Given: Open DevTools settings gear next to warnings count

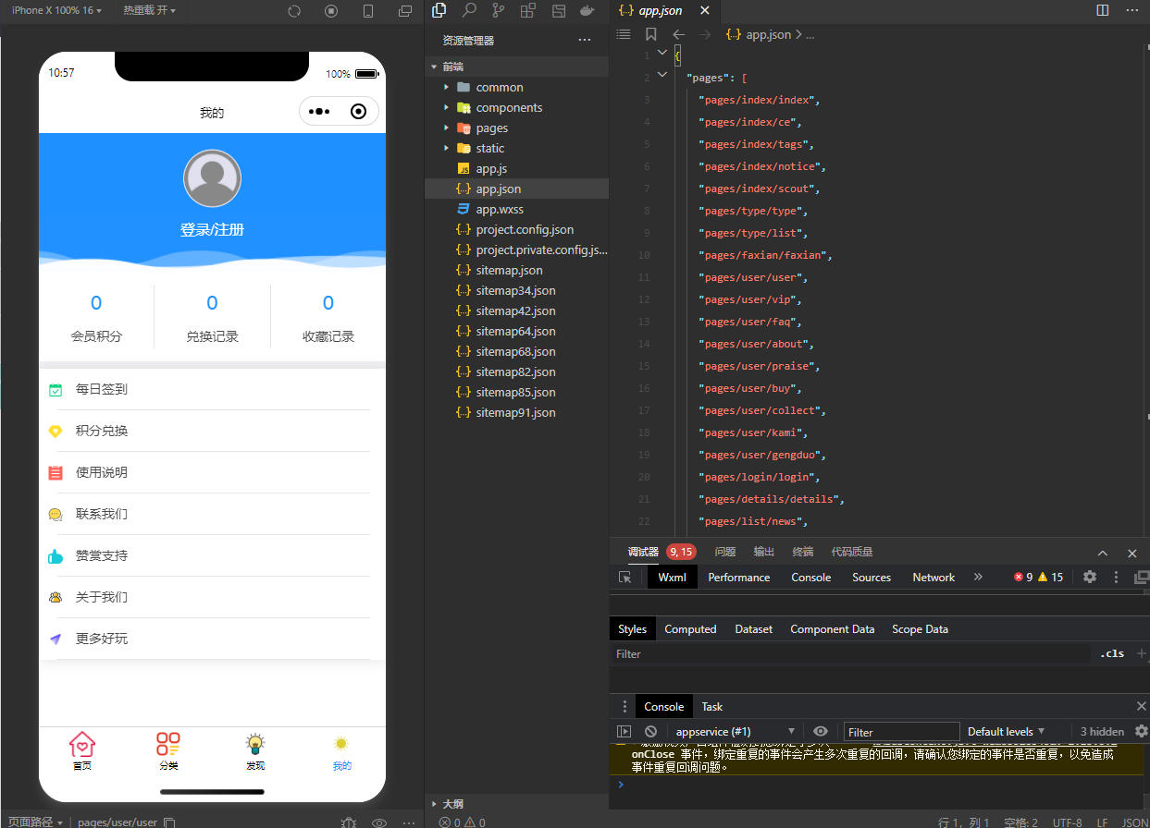Looking at the screenshot, I should tap(1090, 577).
